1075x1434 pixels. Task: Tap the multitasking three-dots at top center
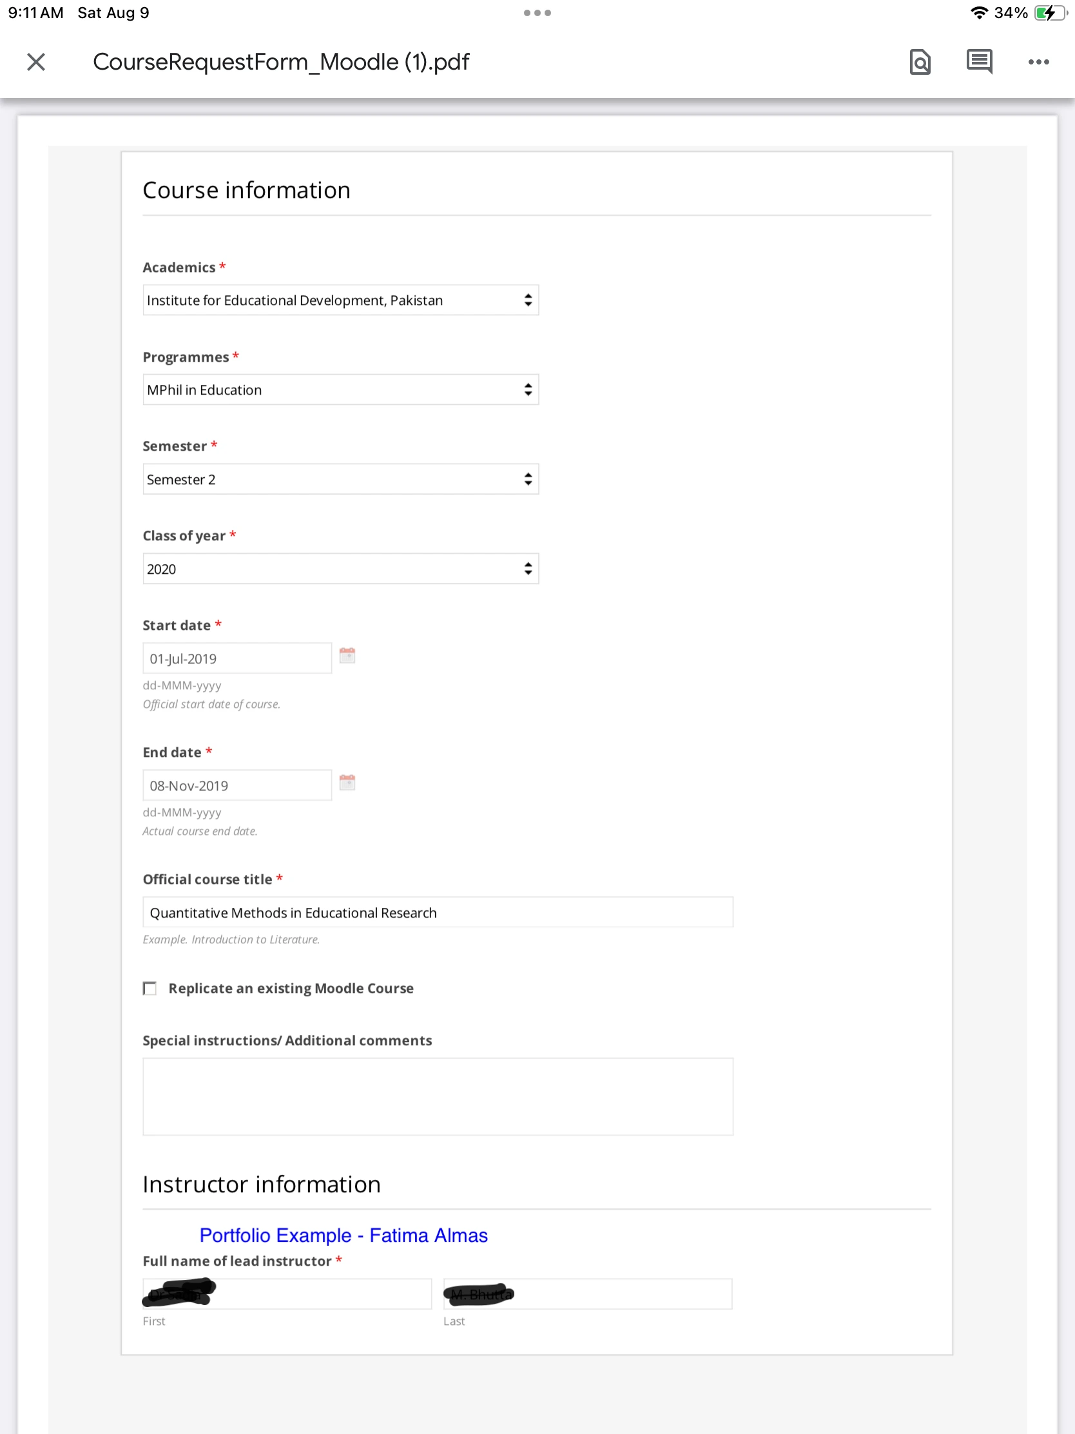pyautogui.click(x=537, y=13)
